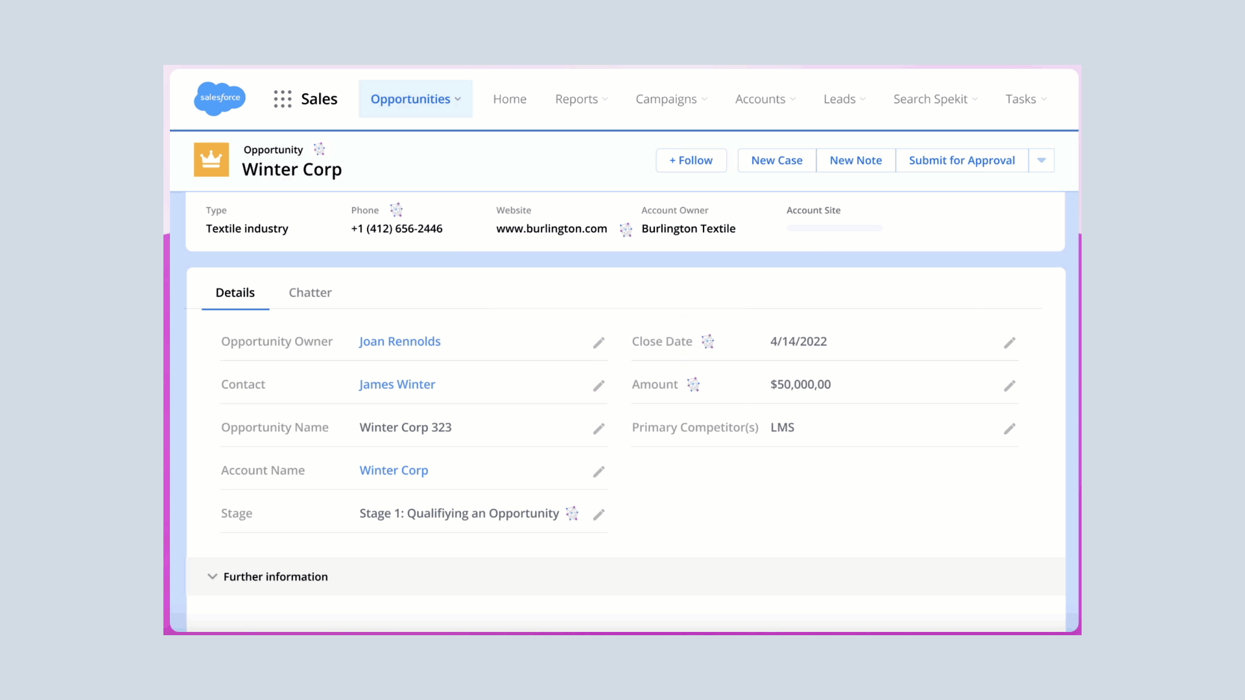Open the Accounts dropdown chevron
This screenshot has width=1245, height=700.
click(x=792, y=99)
